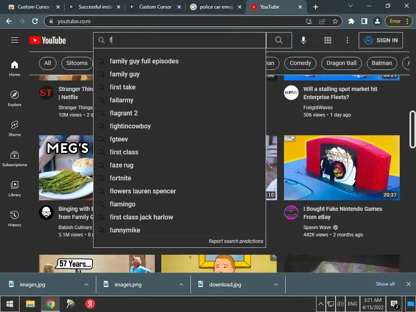Open Explore in sidebar
The image size is (416, 312).
15,98
